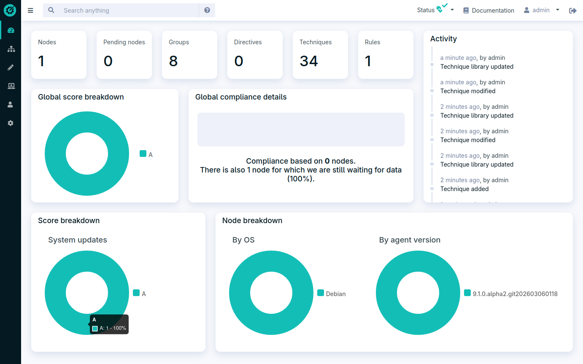This screenshot has width=583, height=364.
Task: Open node management sitemap sidebar icon
Action: pyautogui.click(x=11, y=49)
